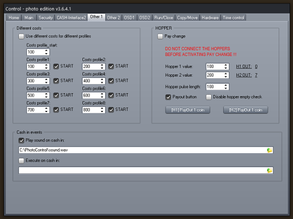Click the Costs profile_start spinner arrows
This screenshot has height=219, width=293.
point(46,52)
